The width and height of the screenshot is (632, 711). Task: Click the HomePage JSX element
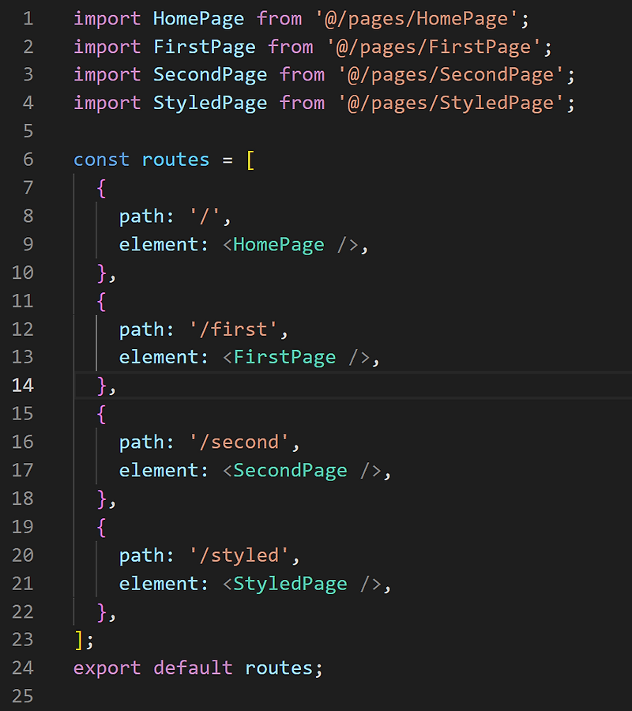276,244
